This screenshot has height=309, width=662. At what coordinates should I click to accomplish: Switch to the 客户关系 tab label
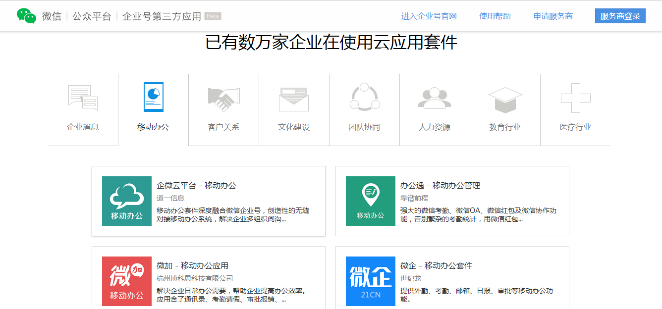[x=223, y=127]
